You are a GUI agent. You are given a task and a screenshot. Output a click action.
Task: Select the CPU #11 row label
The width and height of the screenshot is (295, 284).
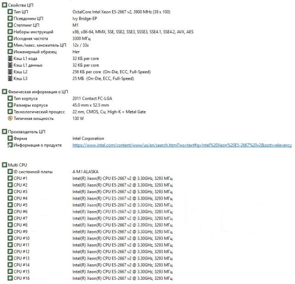point(21,245)
